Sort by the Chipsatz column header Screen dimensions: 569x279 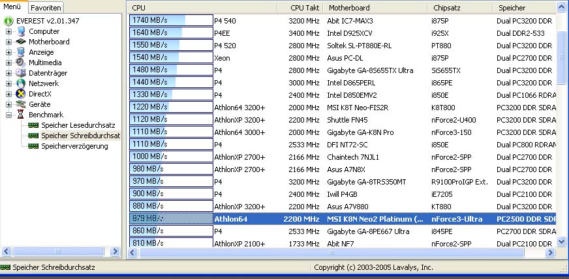click(x=460, y=8)
